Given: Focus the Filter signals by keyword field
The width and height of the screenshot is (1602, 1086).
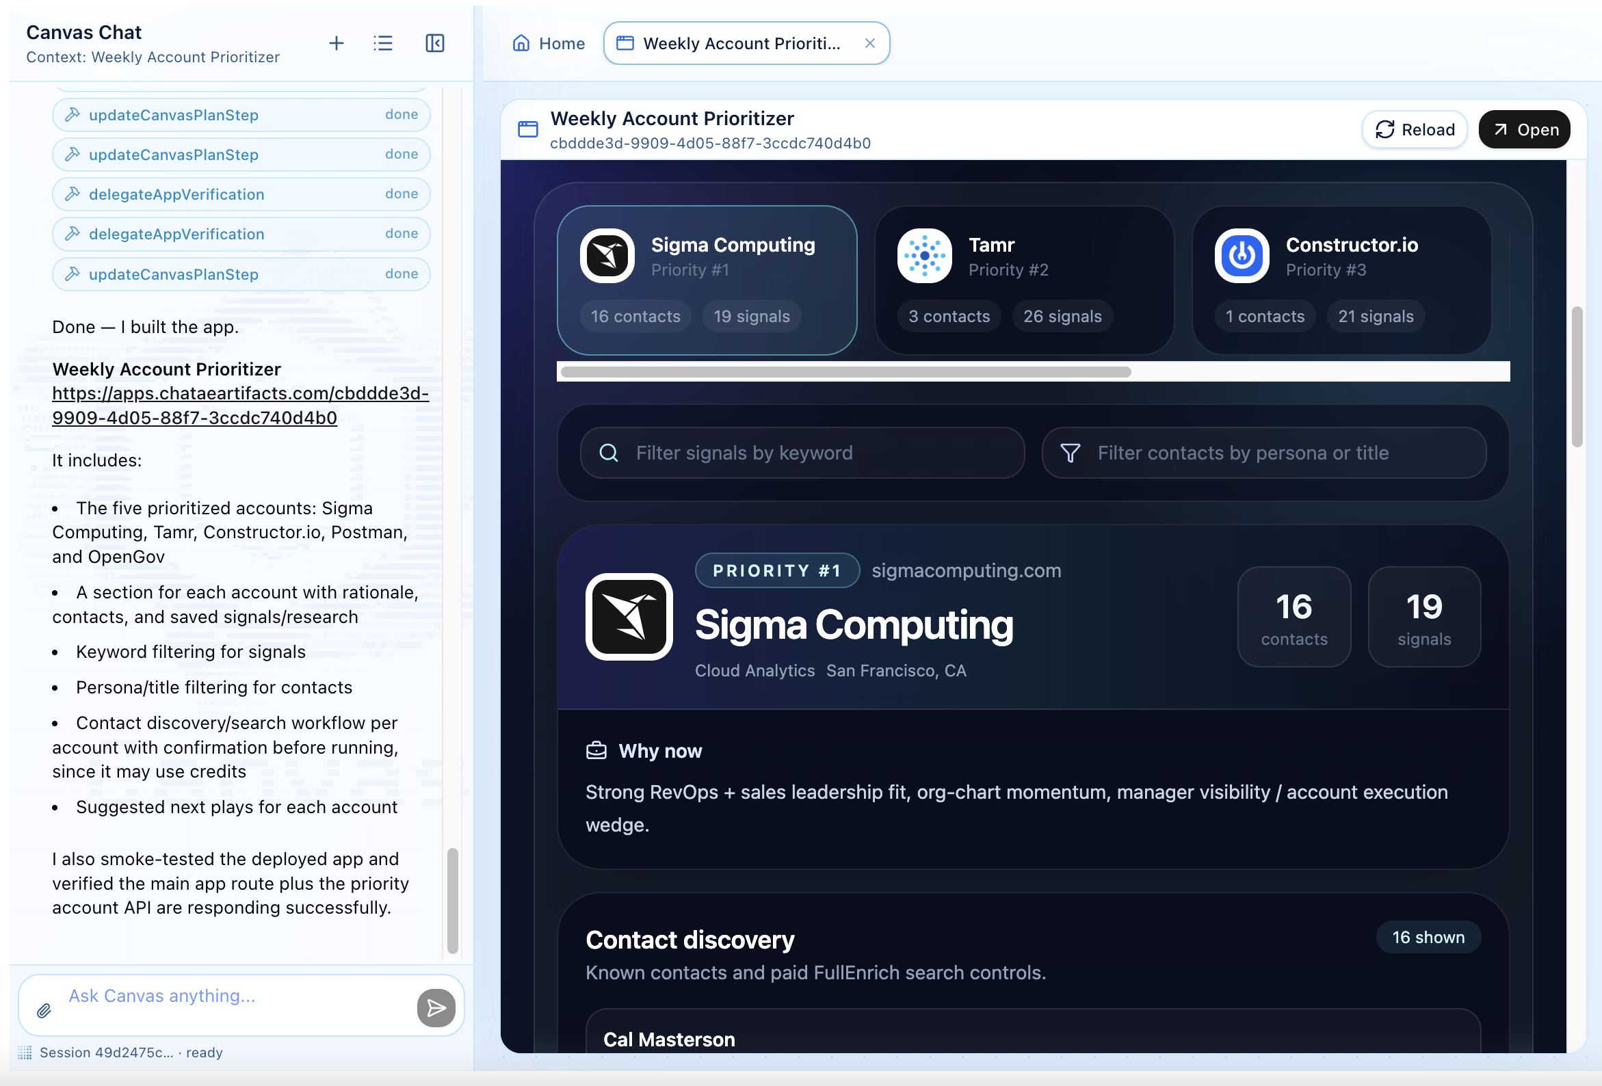Looking at the screenshot, I should [802, 453].
